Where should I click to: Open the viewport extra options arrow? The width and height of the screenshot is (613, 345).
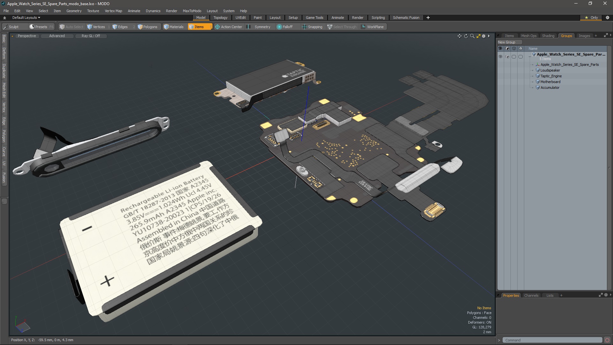(489, 36)
